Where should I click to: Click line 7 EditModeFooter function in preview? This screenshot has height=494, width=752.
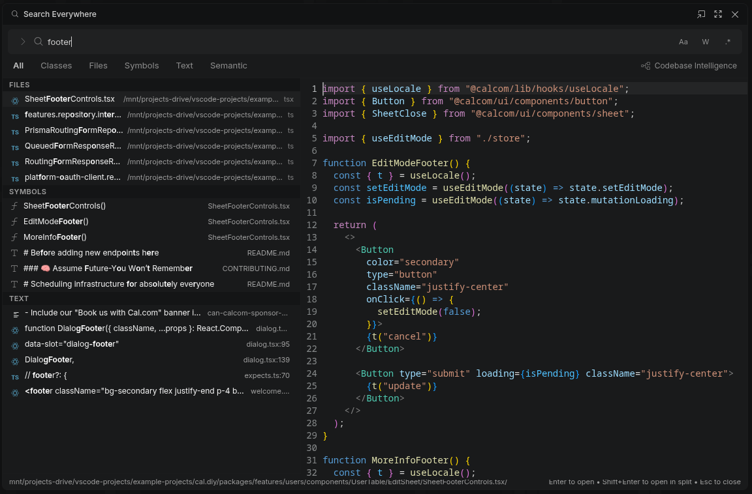coord(396,163)
